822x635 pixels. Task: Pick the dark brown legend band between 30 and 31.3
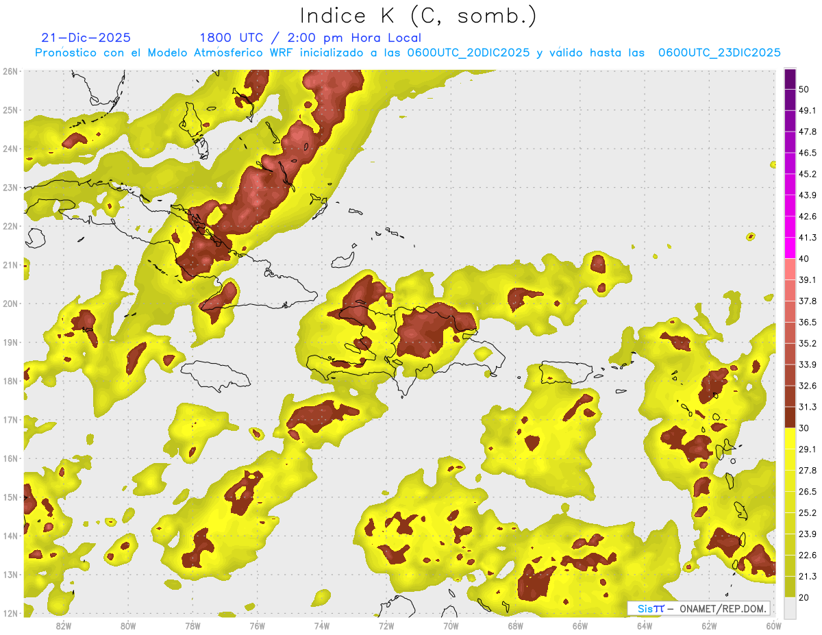(x=790, y=418)
